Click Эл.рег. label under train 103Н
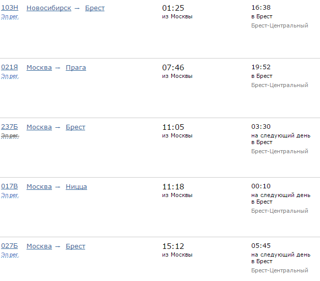The width and height of the screenshot is (320, 281). (10, 17)
